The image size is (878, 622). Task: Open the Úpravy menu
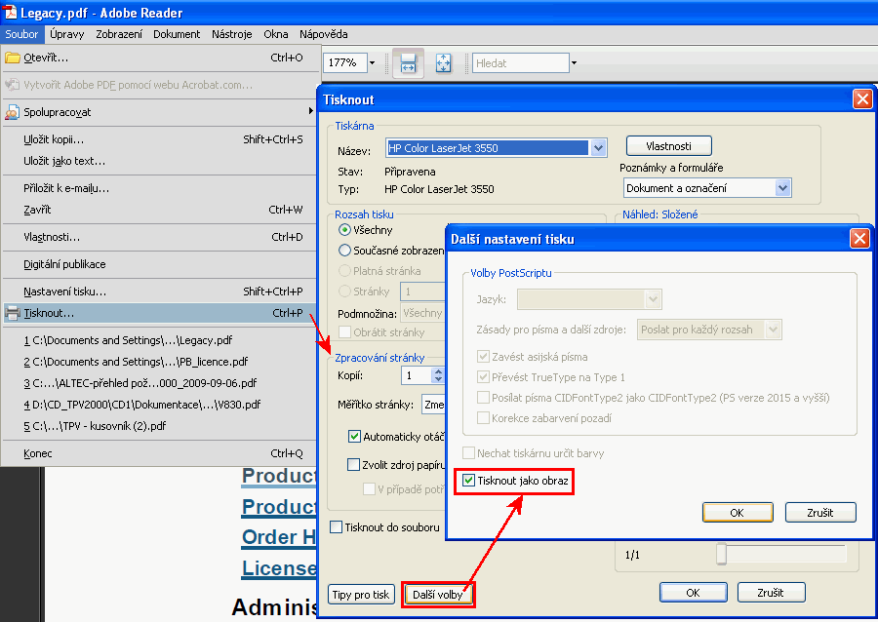point(66,34)
